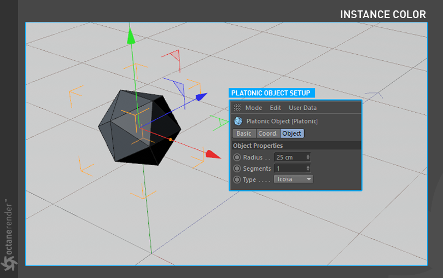Click the Radius value field 25 cm

(x=292, y=157)
